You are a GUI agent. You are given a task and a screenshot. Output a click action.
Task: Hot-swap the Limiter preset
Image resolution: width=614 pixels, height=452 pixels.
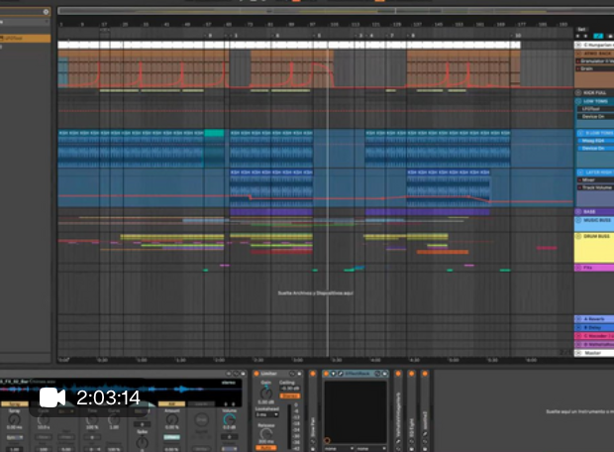[x=292, y=374]
